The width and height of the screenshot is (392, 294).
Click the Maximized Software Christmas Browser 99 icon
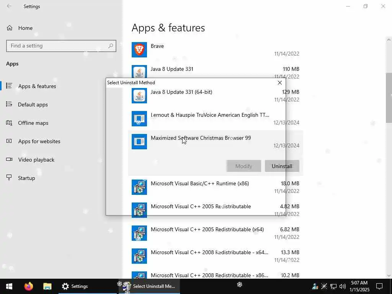pyautogui.click(x=139, y=142)
